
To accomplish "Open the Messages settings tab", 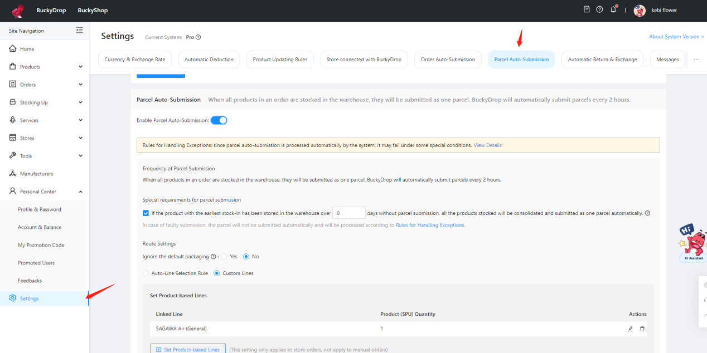I will pyautogui.click(x=667, y=60).
